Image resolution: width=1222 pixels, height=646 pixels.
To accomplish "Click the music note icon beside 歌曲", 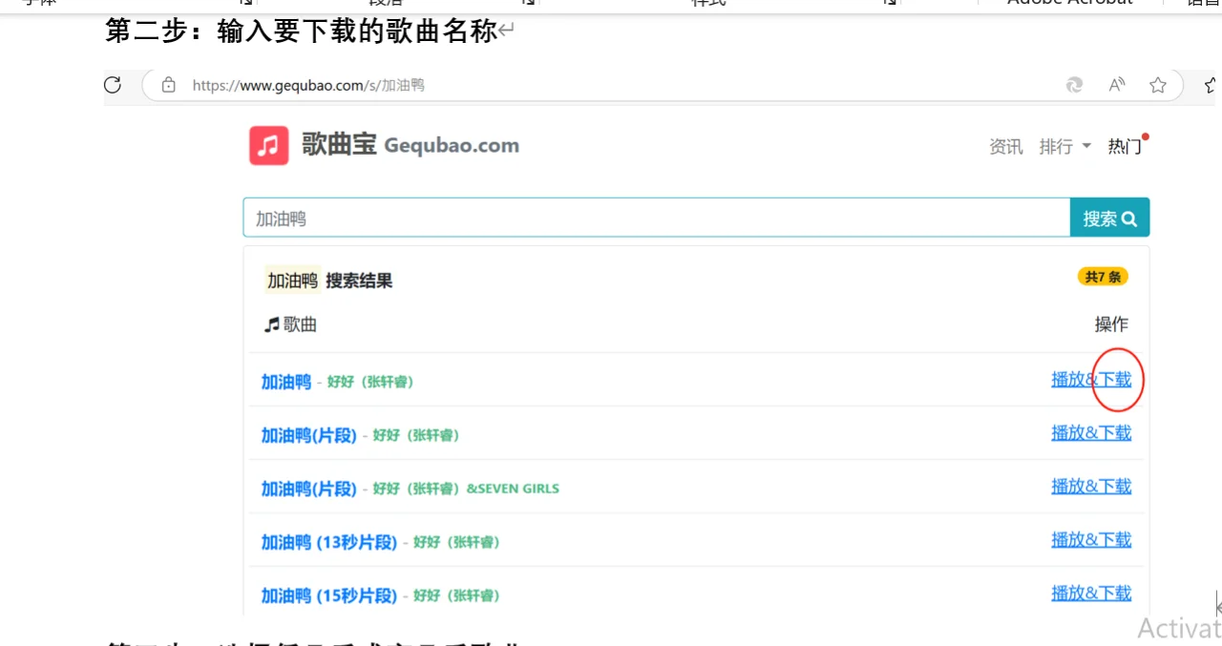I will (270, 323).
